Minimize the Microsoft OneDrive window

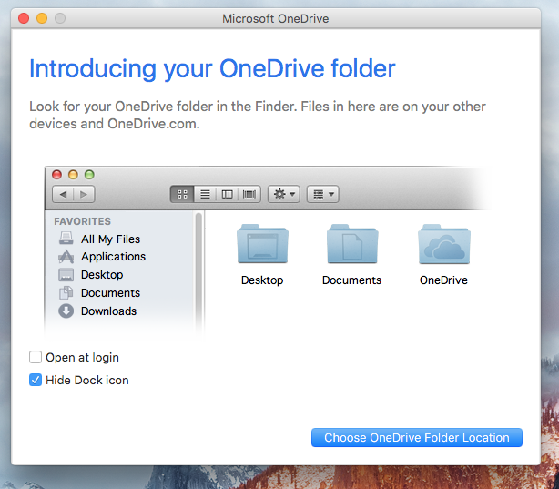tap(42, 18)
